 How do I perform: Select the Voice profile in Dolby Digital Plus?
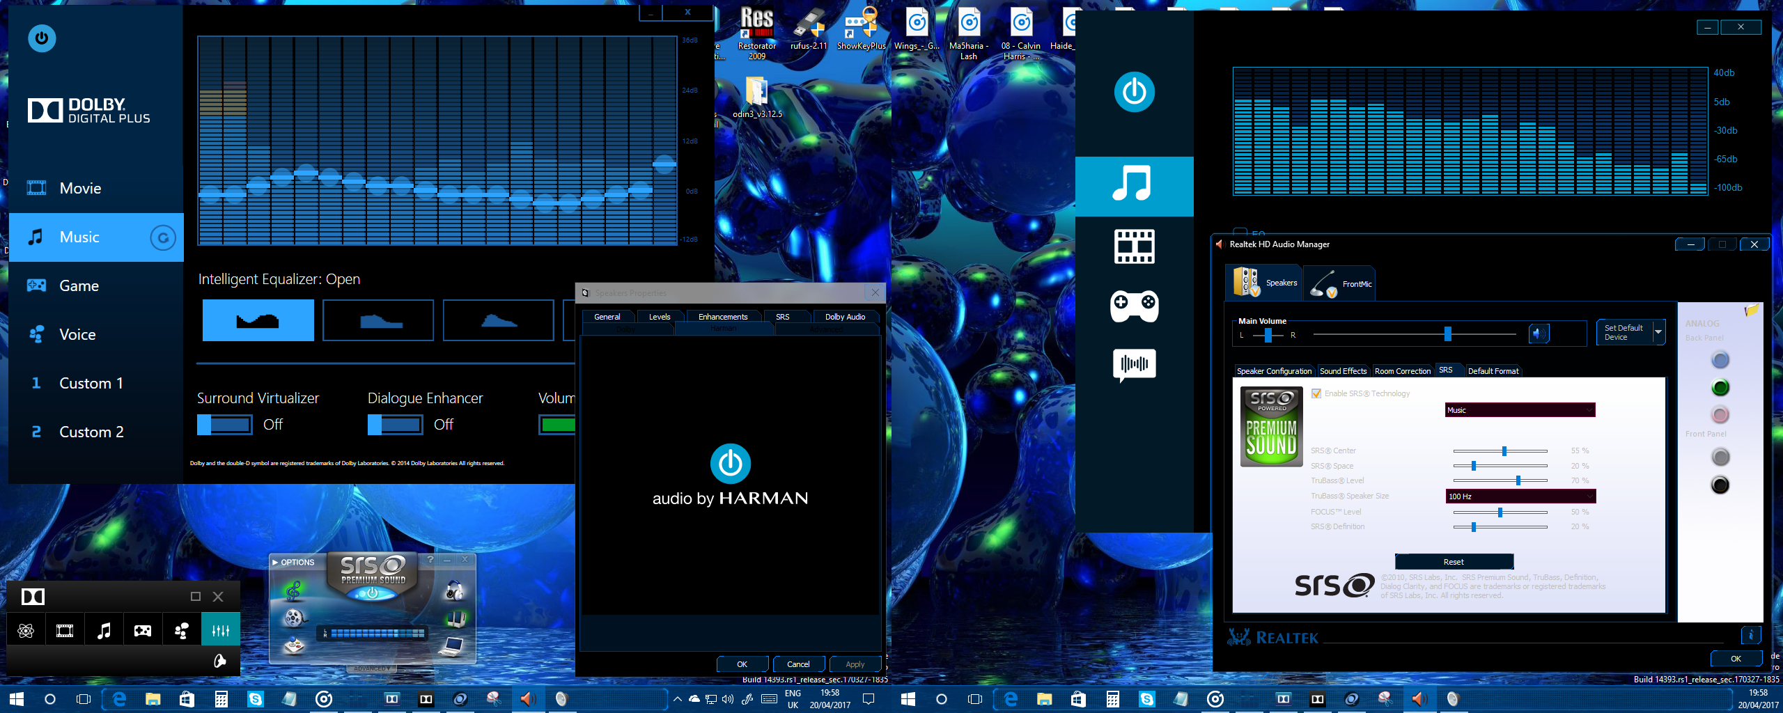[x=96, y=334]
